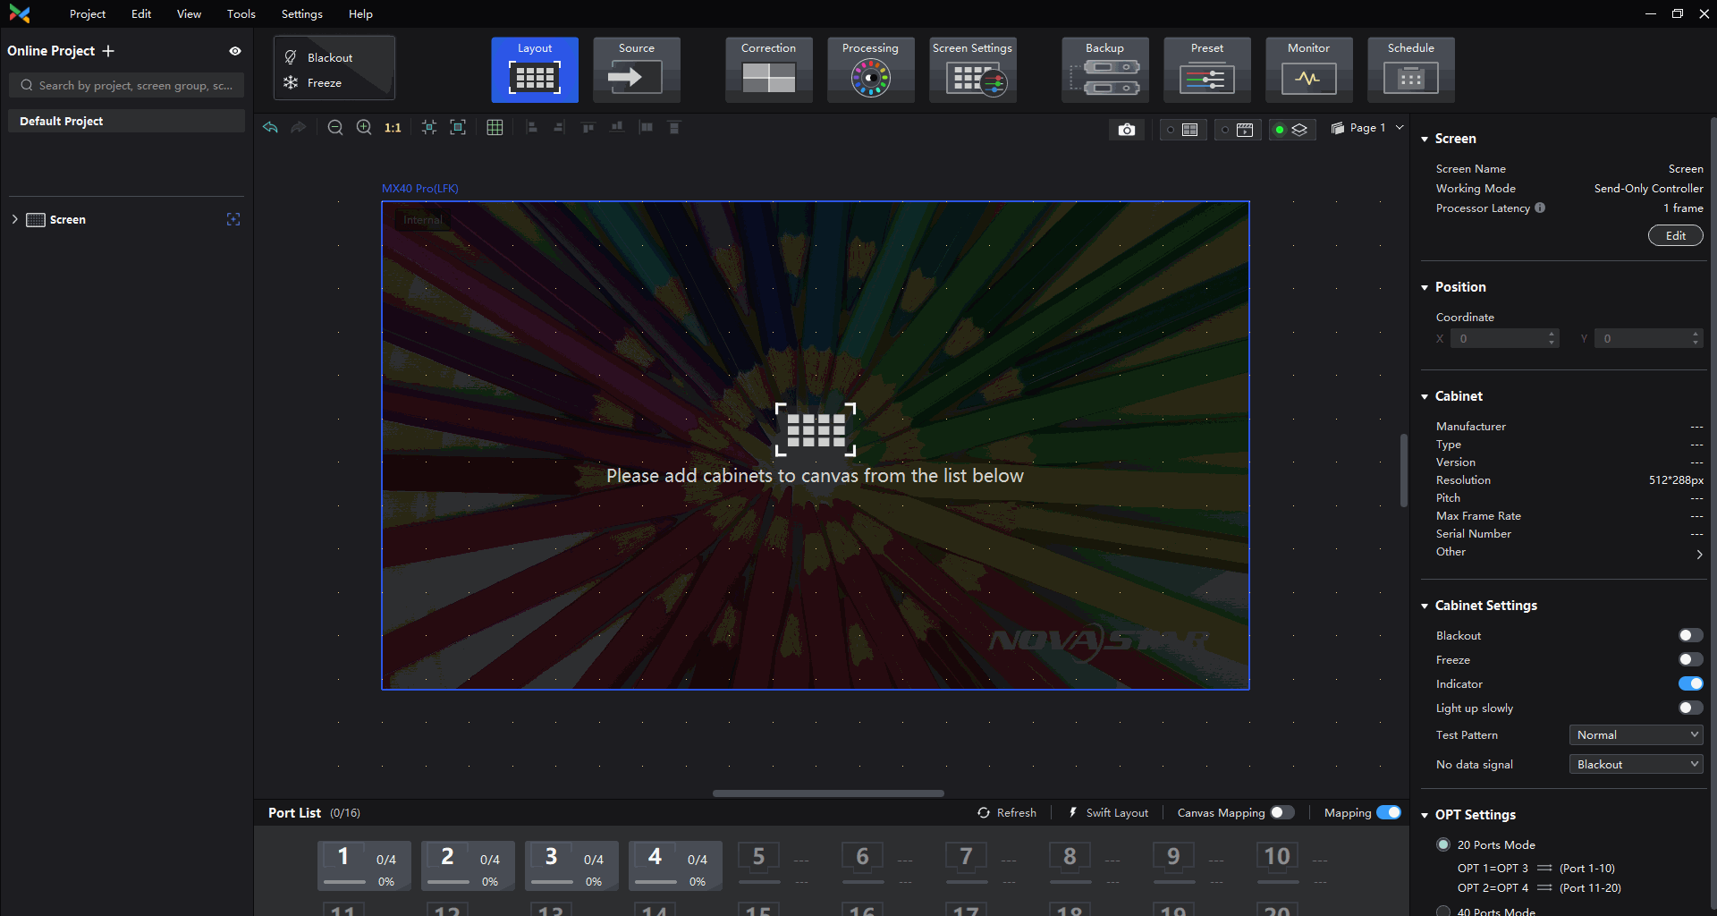
Task: Click the canvas vertical scrollbar
Action: [x=1404, y=471]
